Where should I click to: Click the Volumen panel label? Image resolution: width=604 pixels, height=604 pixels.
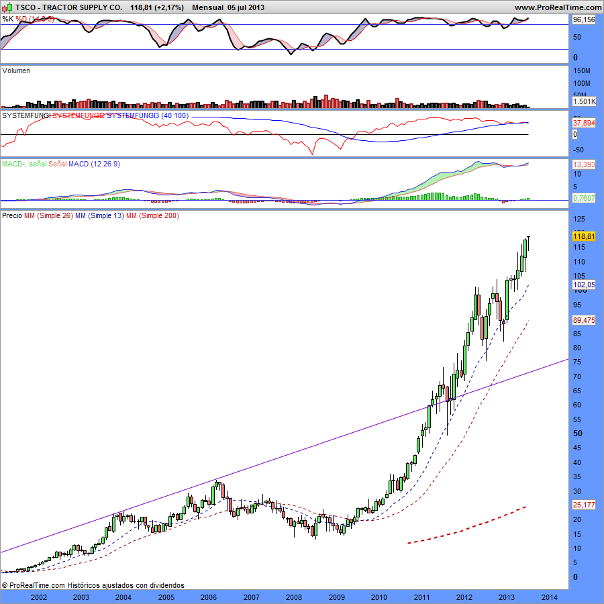[16, 70]
